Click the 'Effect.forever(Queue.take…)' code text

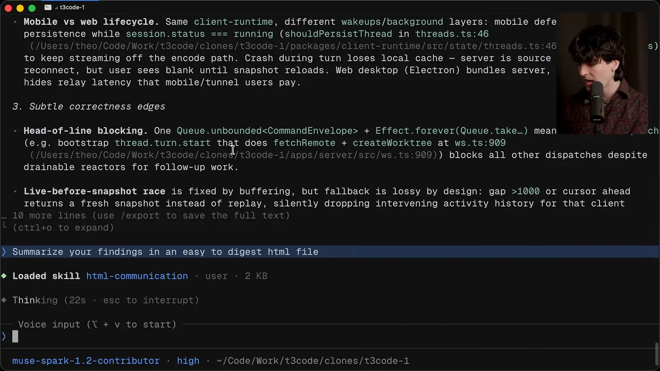click(x=452, y=131)
